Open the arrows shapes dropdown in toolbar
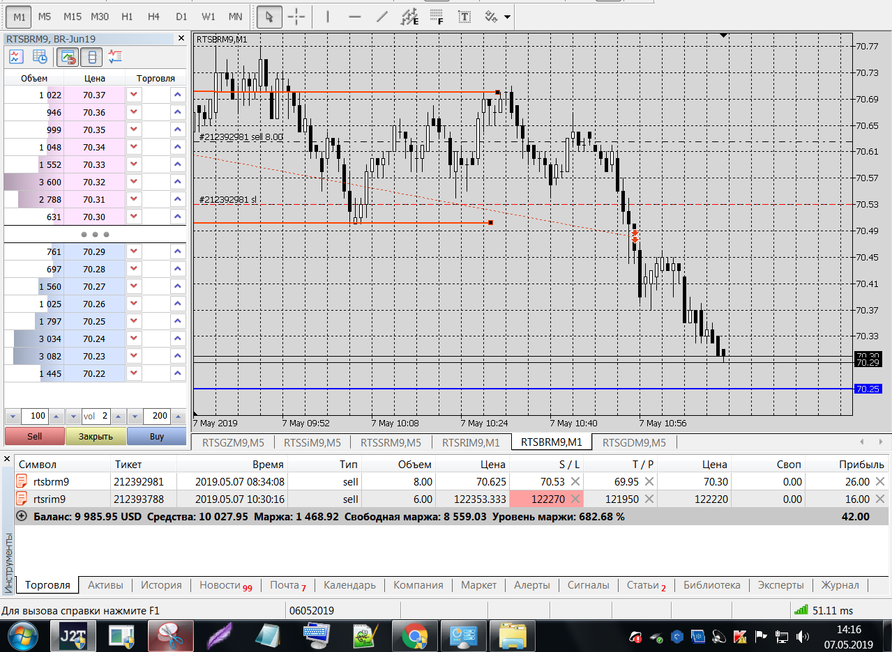 [507, 17]
